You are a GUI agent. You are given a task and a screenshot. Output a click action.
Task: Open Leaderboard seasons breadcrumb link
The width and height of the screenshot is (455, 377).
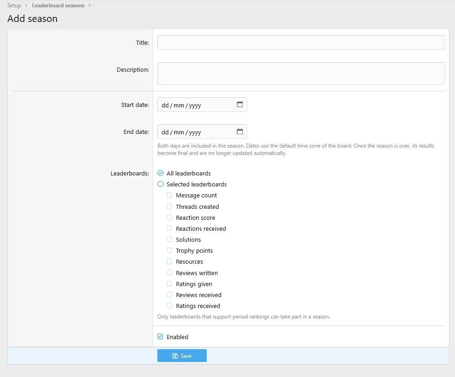(58, 5)
